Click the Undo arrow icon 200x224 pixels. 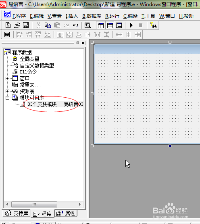(75, 25)
